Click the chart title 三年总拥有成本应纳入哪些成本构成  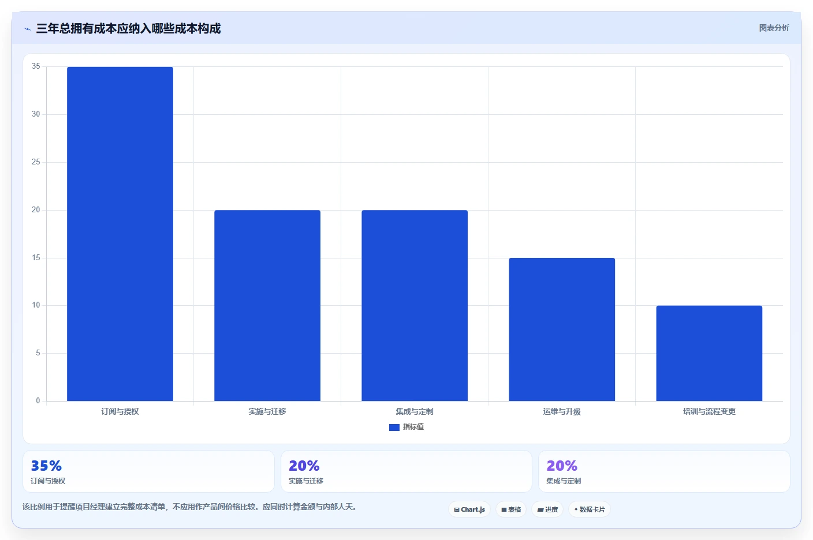(x=128, y=29)
